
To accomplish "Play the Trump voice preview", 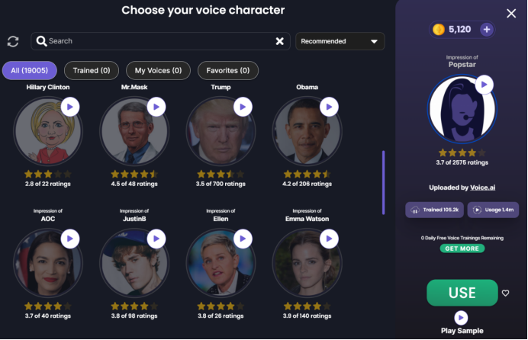I will coord(243,107).
